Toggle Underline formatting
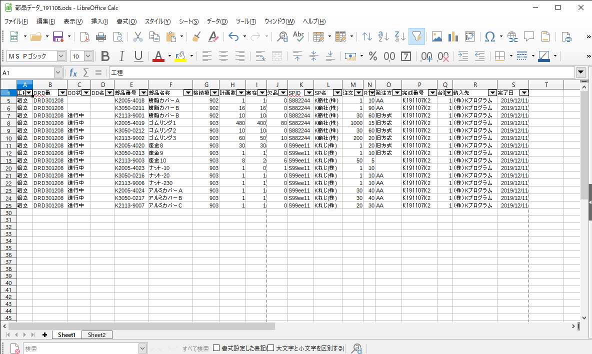Screen dimensions: 592x354 pyautogui.click(x=138, y=56)
